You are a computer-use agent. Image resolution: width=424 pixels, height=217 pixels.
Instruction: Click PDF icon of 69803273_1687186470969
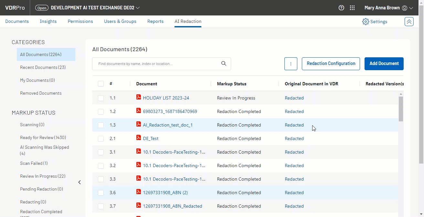pyautogui.click(x=139, y=111)
